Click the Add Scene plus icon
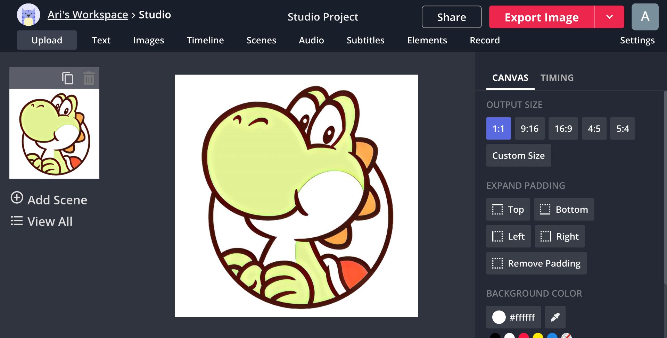The image size is (667, 338). [x=17, y=198]
